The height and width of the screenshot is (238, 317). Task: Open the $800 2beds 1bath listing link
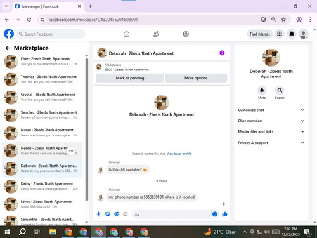tap(127, 70)
